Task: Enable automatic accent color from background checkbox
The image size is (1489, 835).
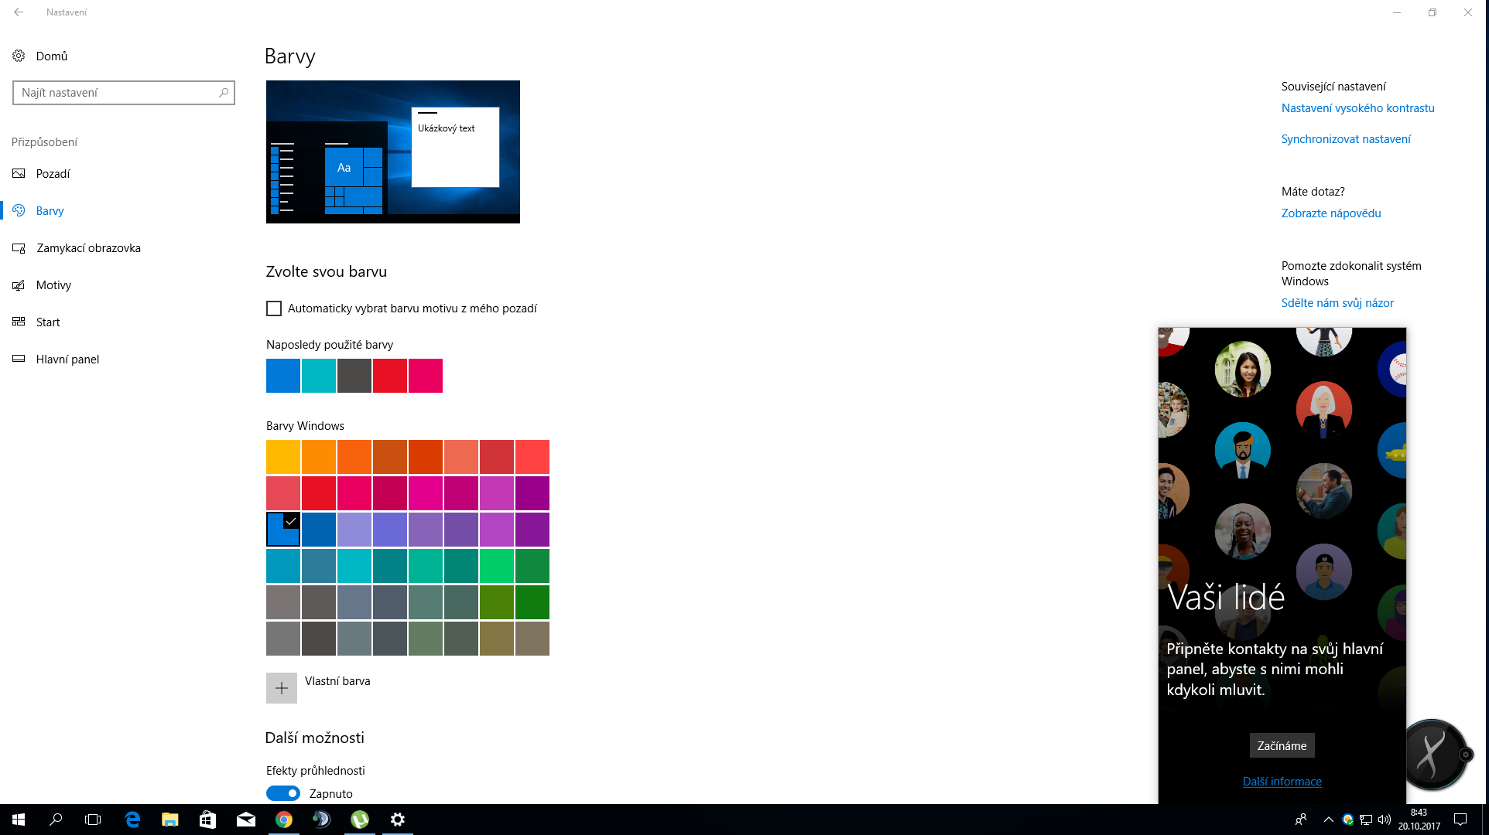Action: click(x=274, y=308)
